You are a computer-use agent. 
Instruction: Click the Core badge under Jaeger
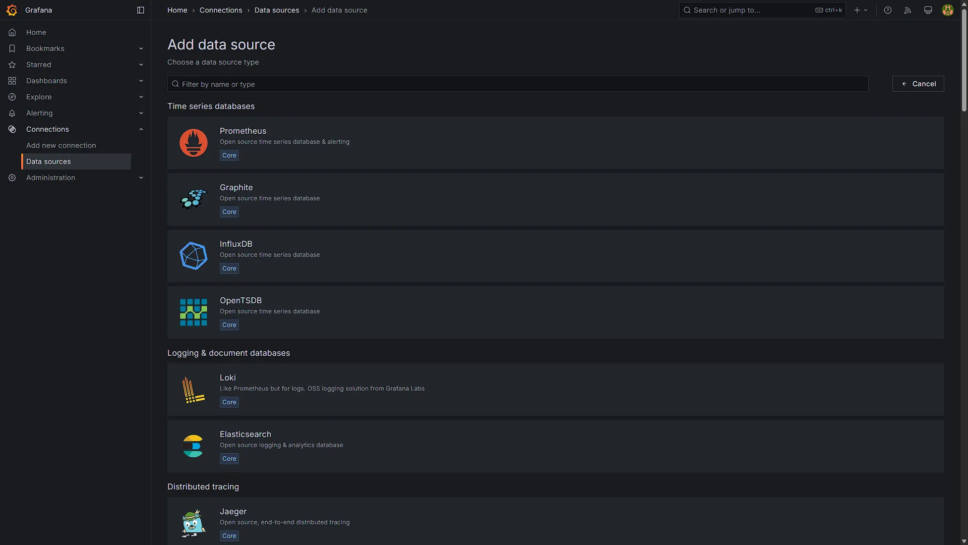click(229, 536)
